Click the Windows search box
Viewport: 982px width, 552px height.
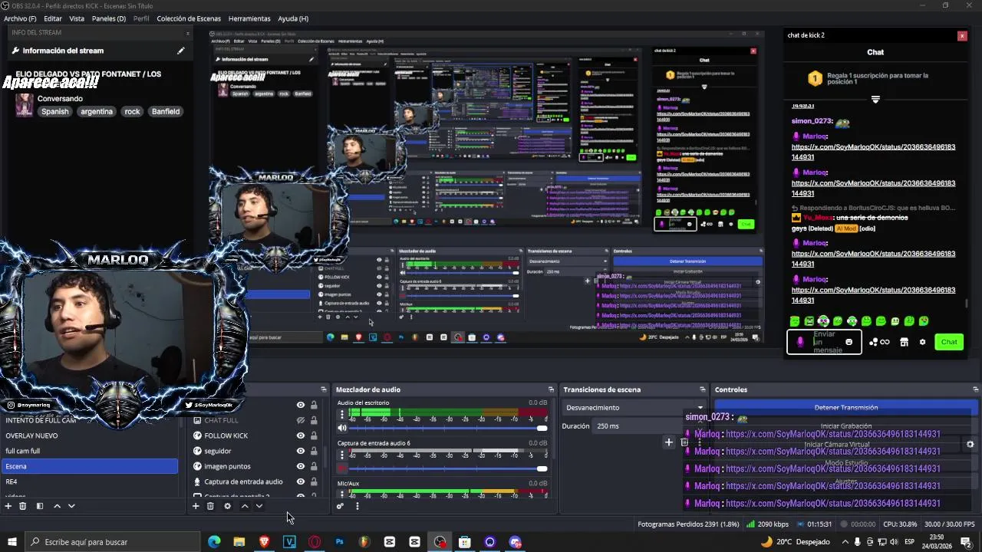(114, 542)
